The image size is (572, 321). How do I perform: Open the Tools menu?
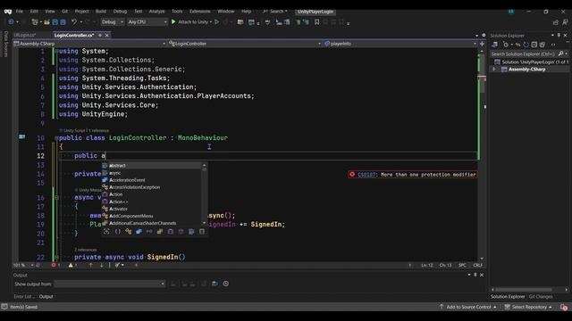pyautogui.click(x=177, y=12)
